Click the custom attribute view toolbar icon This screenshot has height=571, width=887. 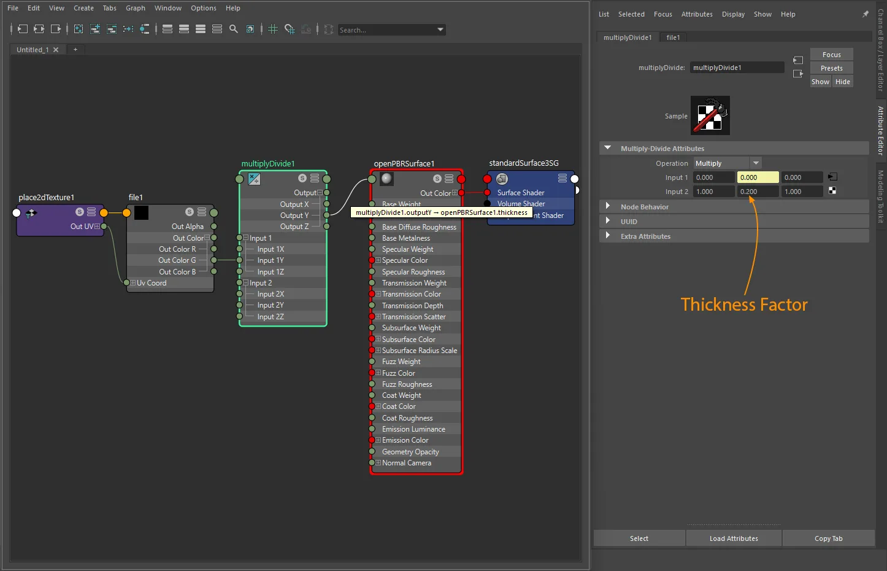click(217, 29)
